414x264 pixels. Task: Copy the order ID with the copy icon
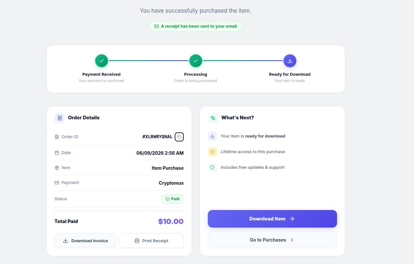click(x=179, y=137)
